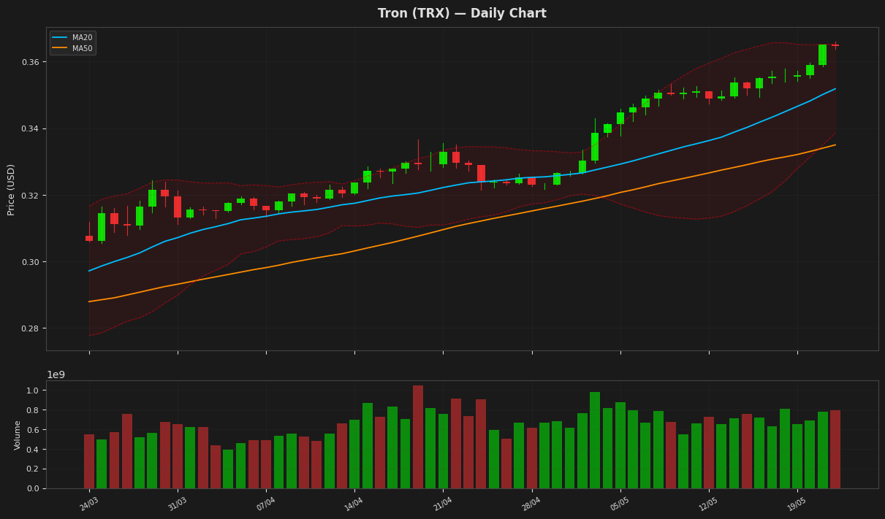Click the 0.30 price axis tick
The height and width of the screenshot is (519, 885).
pyautogui.click(x=31, y=262)
